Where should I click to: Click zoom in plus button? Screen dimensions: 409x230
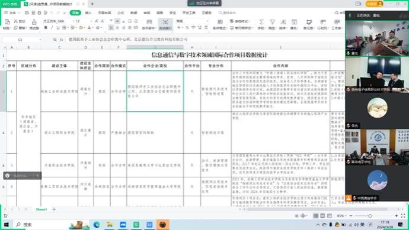(x=397, y=216)
